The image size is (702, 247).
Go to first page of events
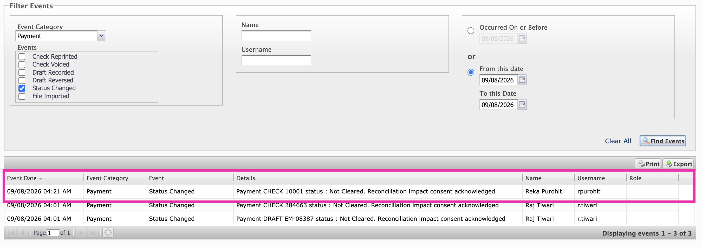pos(11,232)
